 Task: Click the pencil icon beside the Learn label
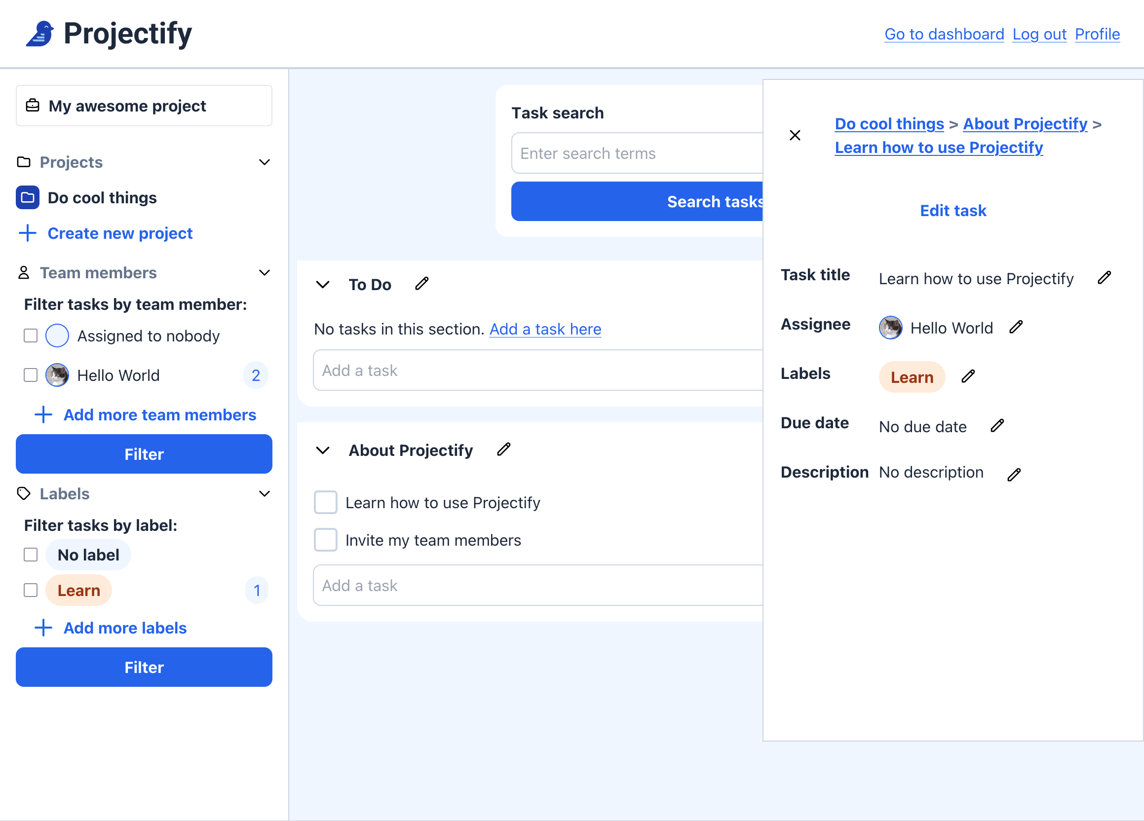coord(967,376)
